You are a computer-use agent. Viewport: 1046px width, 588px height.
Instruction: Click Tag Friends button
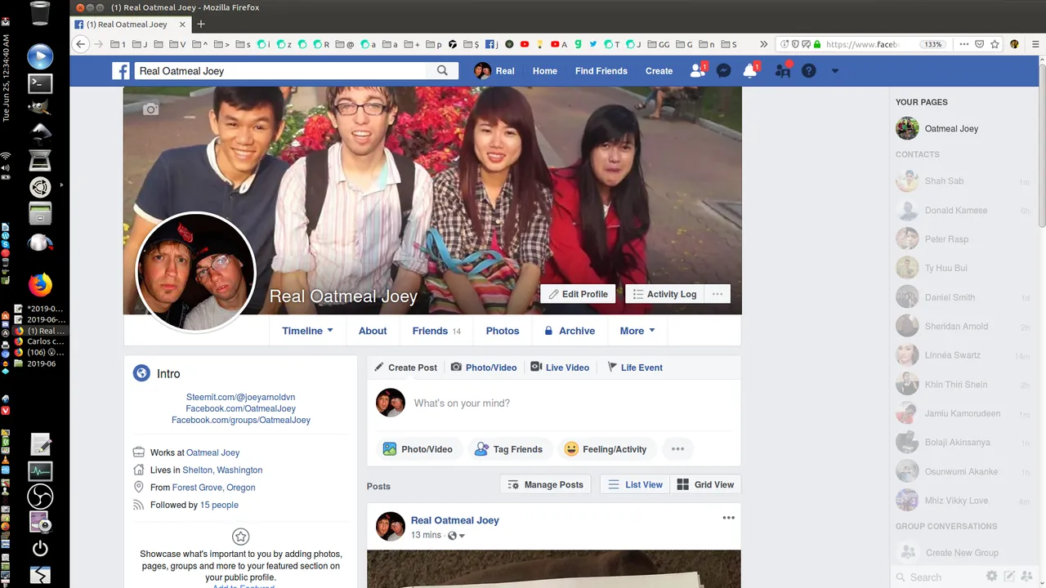pyautogui.click(x=509, y=448)
